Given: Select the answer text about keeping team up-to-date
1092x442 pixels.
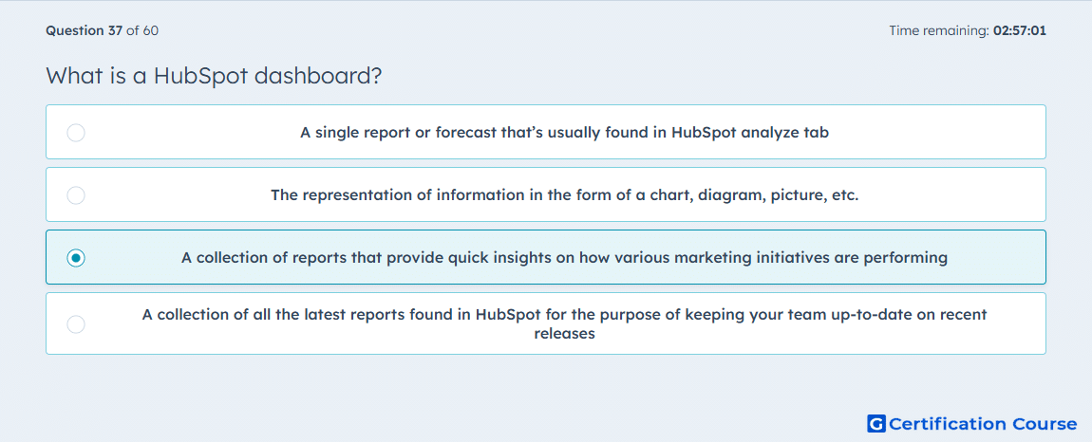Looking at the screenshot, I should (x=565, y=323).
